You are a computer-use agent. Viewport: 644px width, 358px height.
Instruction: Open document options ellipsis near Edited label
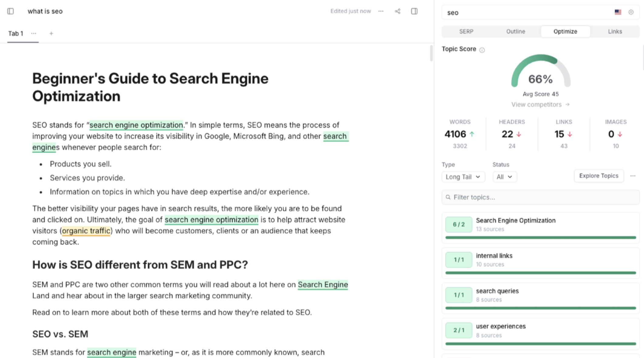(381, 11)
